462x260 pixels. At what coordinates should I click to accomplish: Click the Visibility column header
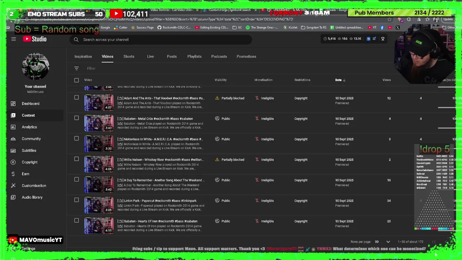tap(221, 80)
